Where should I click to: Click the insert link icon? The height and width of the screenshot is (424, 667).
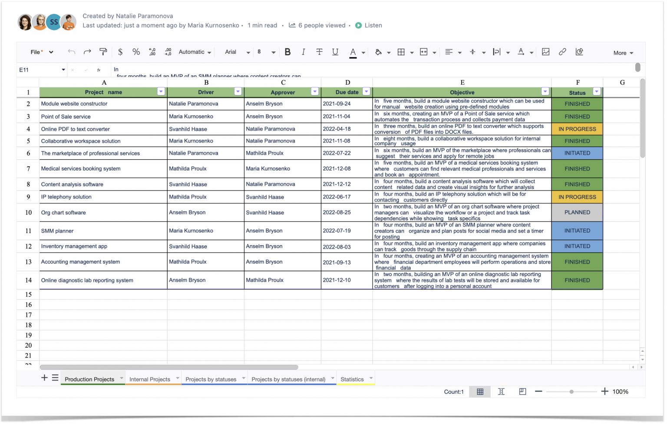coord(562,52)
